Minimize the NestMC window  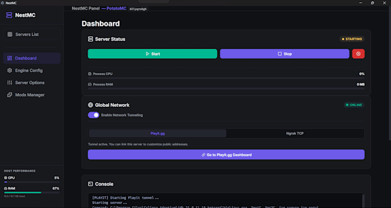[x=361, y=3]
